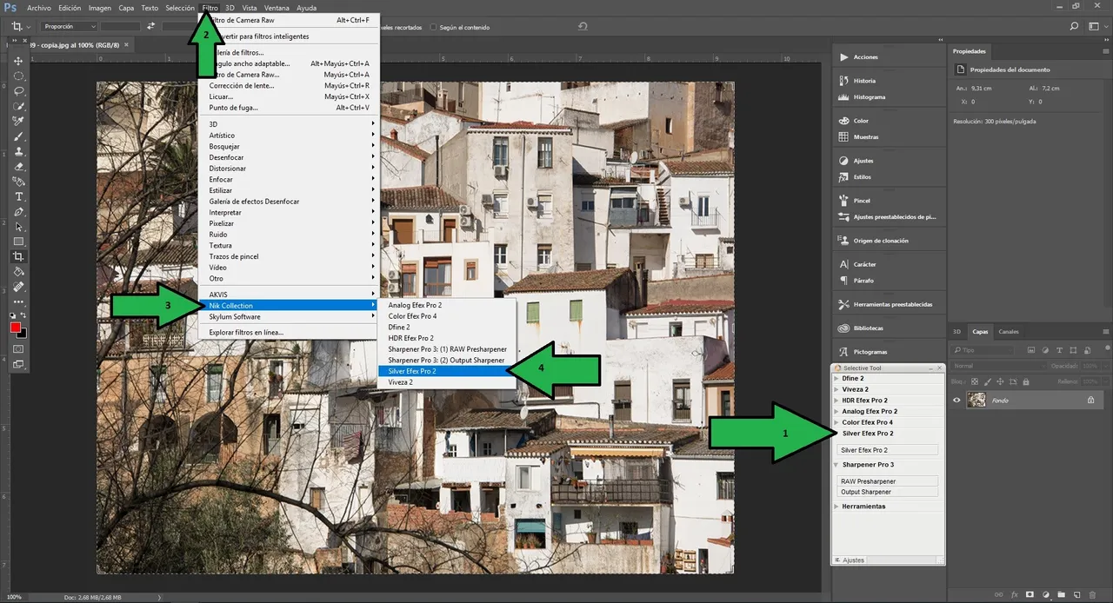Click the black background color swatch
This screenshot has width=1113, height=603.
click(23, 334)
